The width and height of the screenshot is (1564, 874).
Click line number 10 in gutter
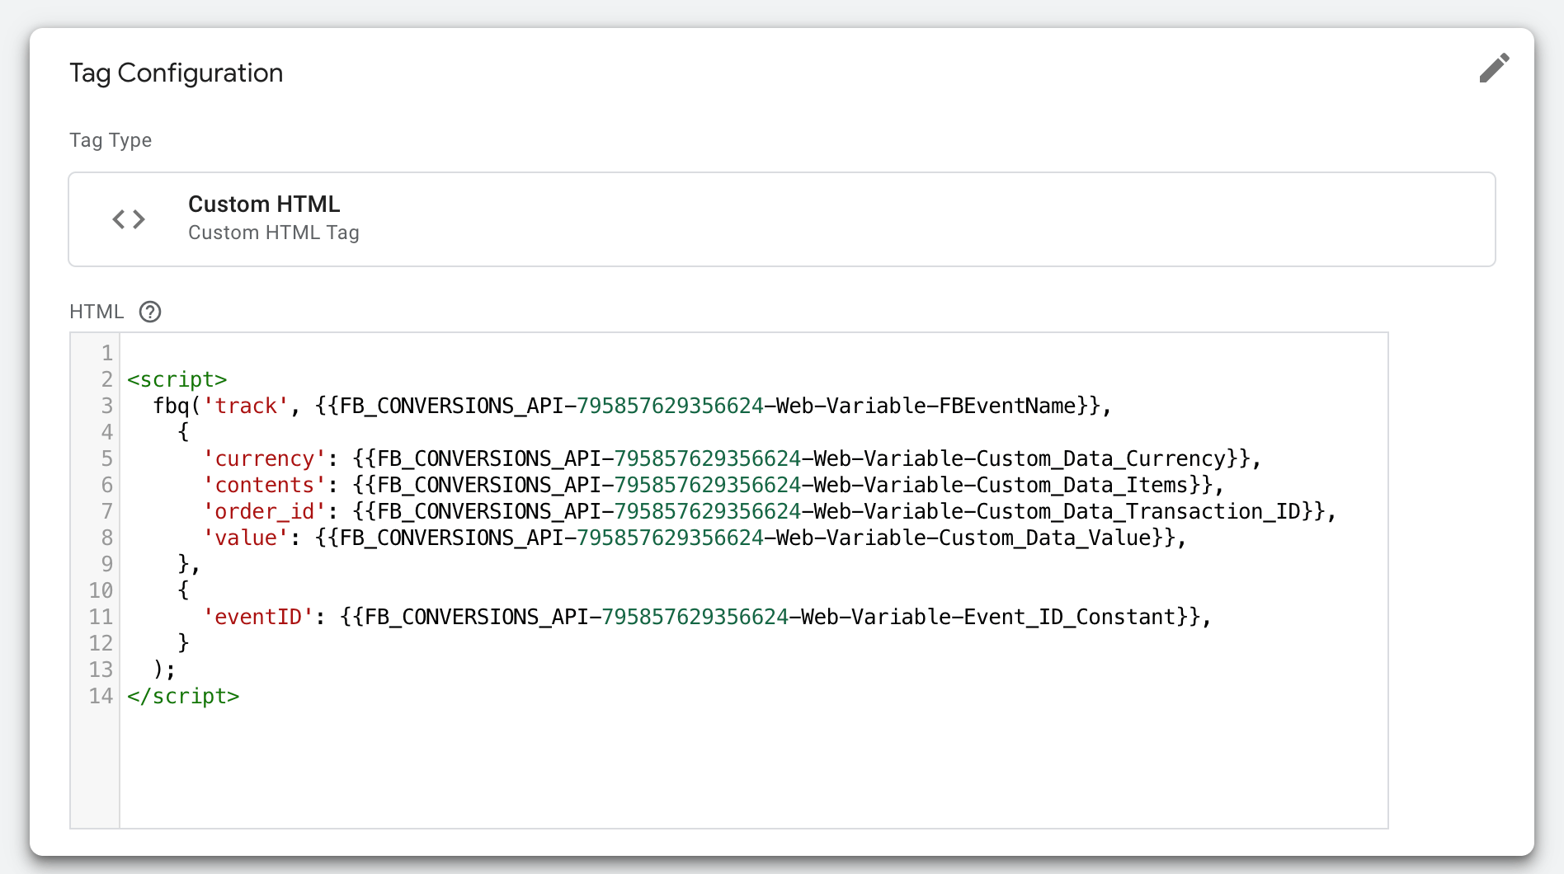click(101, 590)
